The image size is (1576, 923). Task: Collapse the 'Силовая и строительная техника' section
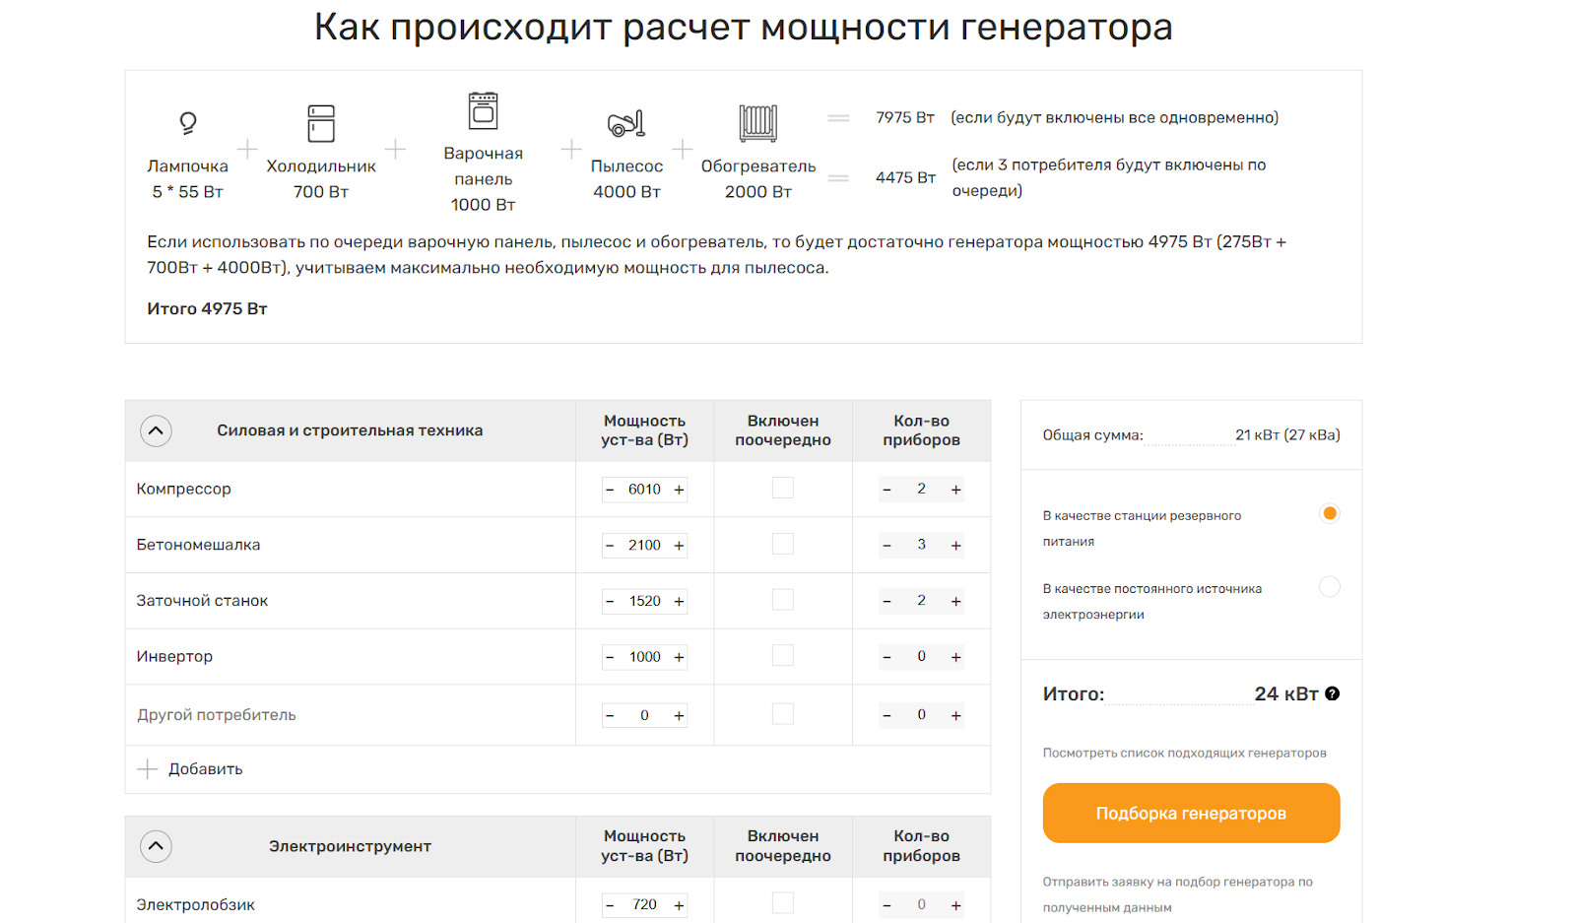[x=156, y=430]
